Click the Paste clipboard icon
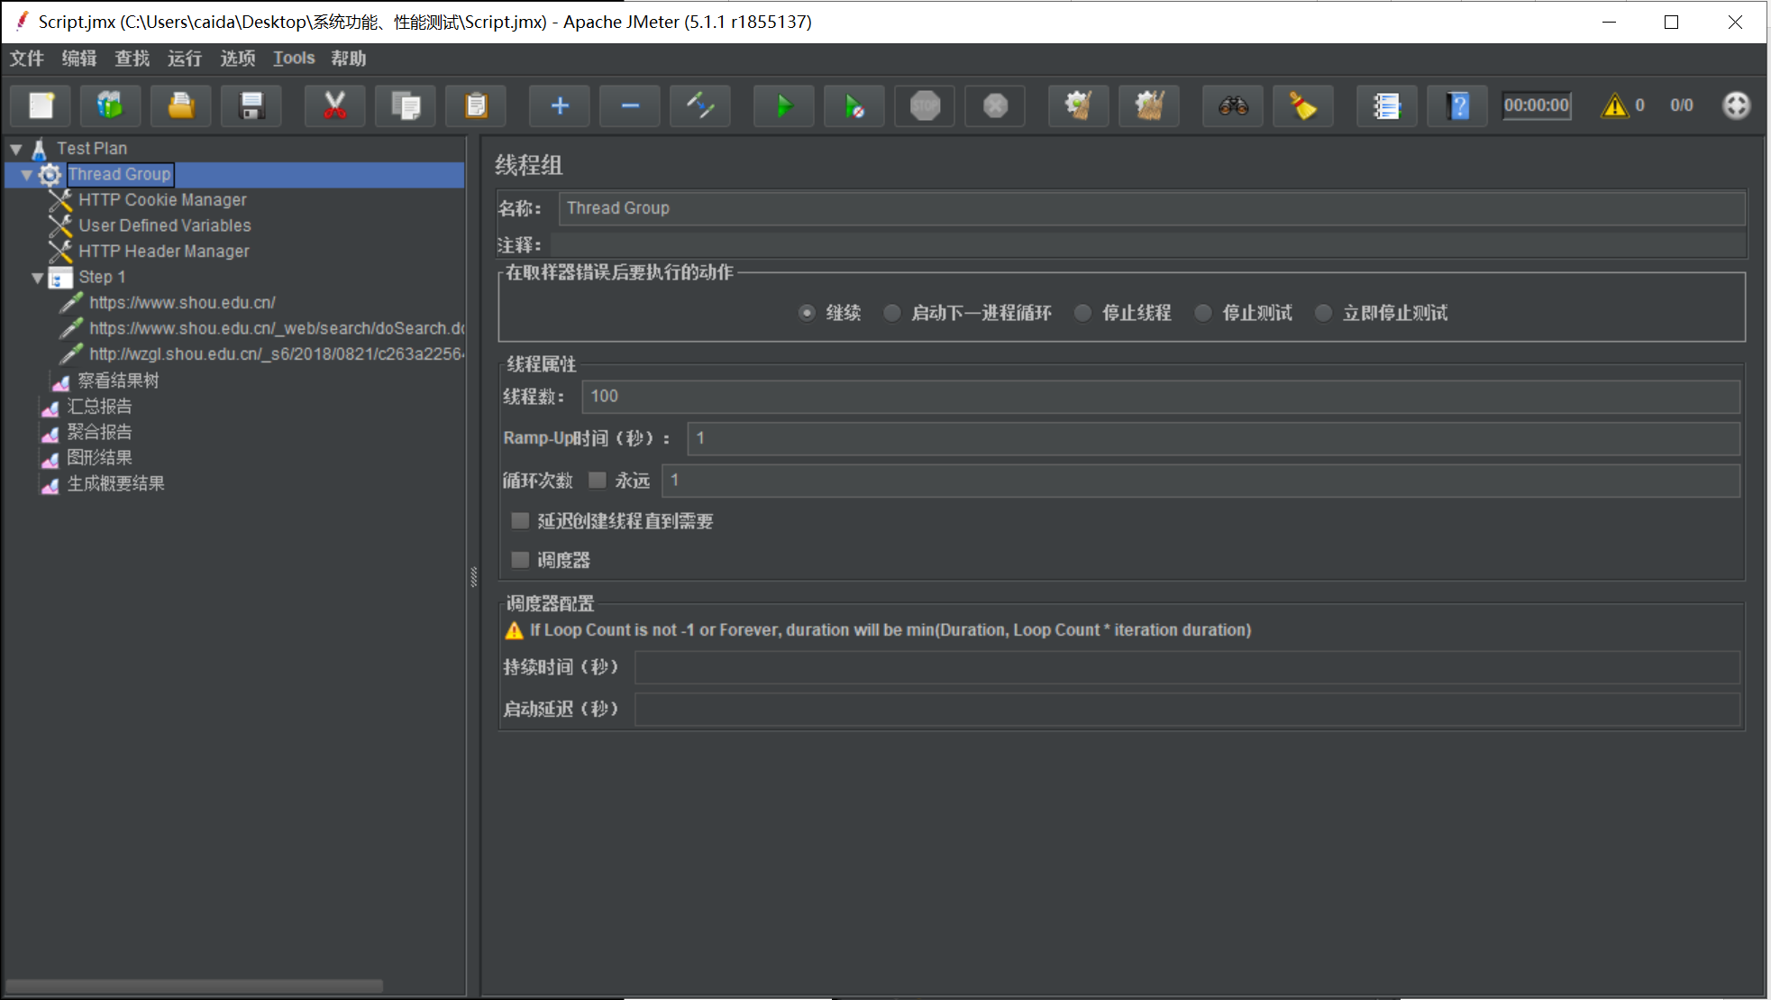 476,106
